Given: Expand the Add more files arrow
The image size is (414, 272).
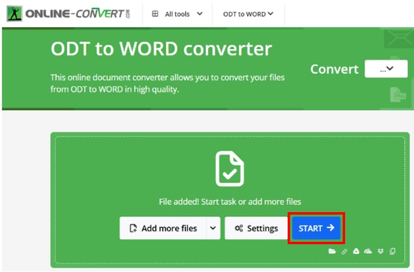Looking at the screenshot, I should point(213,228).
